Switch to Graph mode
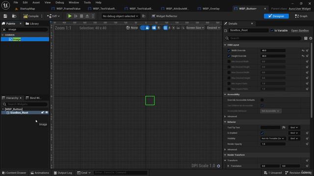This screenshot has width=314, height=176. click(301, 16)
